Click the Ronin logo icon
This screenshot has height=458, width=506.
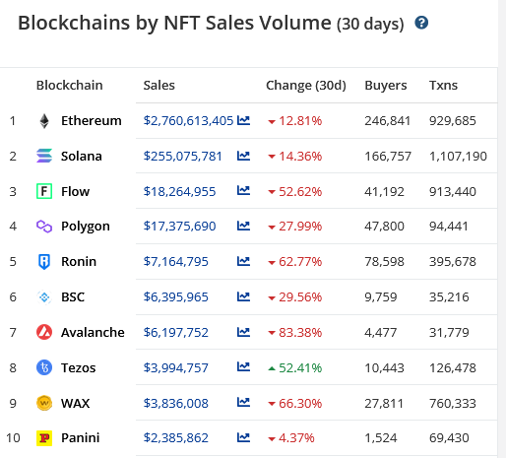pos(44,262)
